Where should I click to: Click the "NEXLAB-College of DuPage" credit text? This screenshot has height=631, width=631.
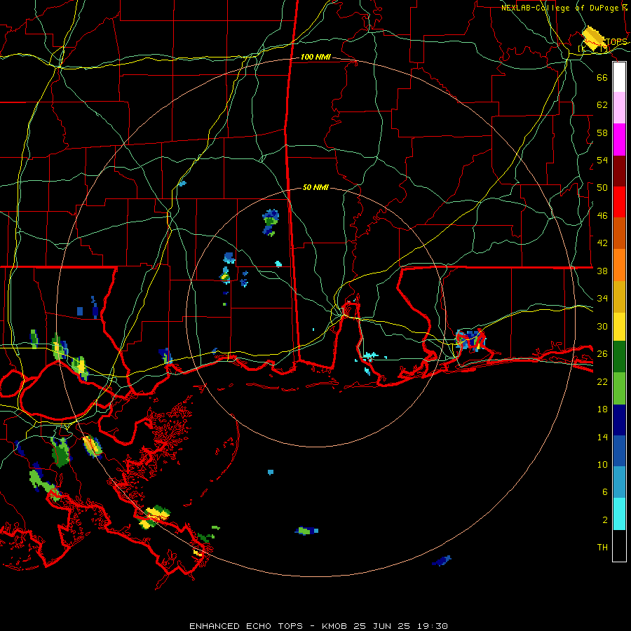[x=559, y=8]
